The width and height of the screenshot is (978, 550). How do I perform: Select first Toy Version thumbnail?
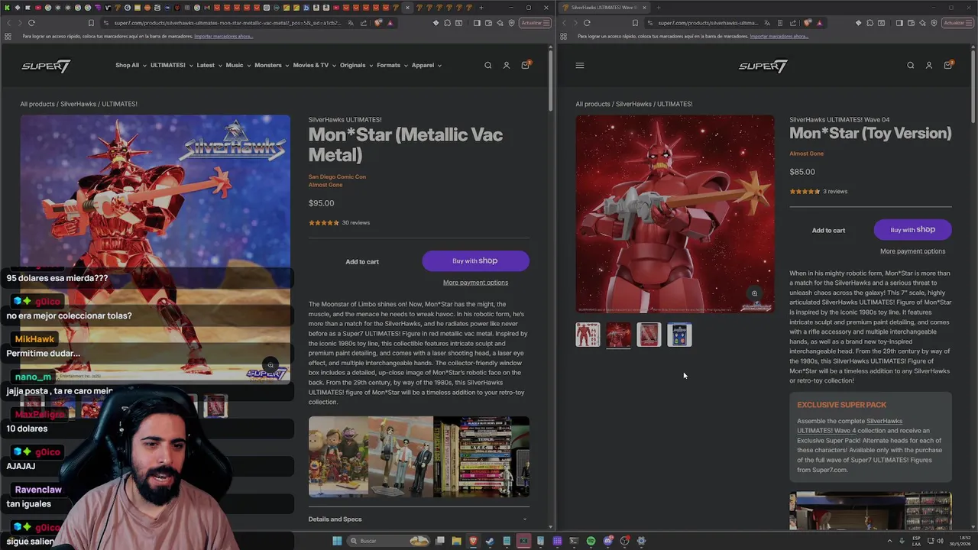(588, 335)
